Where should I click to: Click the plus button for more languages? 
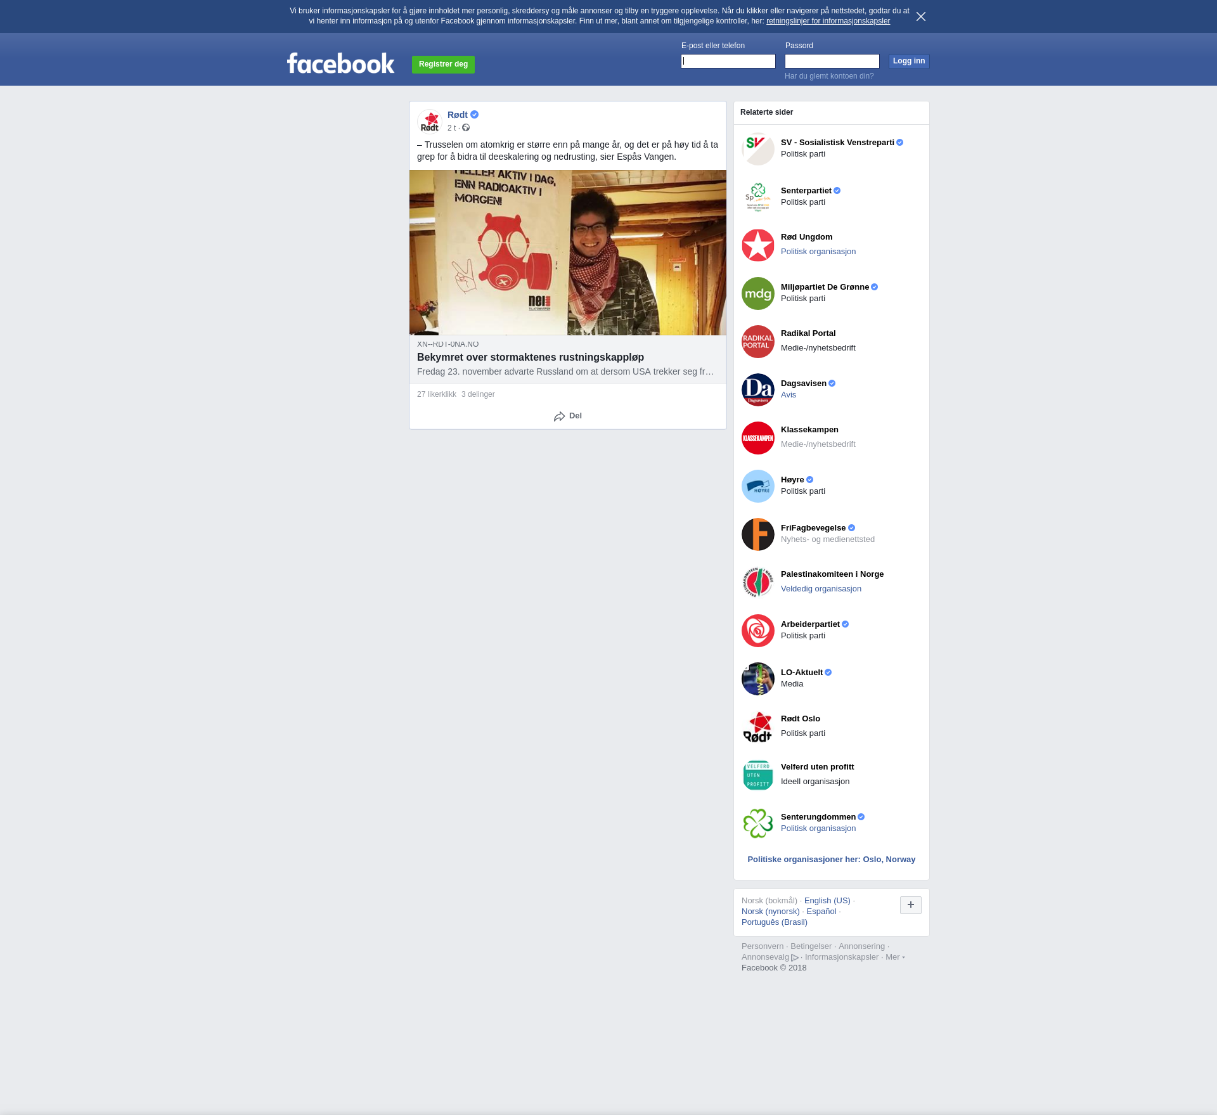point(911,905)
